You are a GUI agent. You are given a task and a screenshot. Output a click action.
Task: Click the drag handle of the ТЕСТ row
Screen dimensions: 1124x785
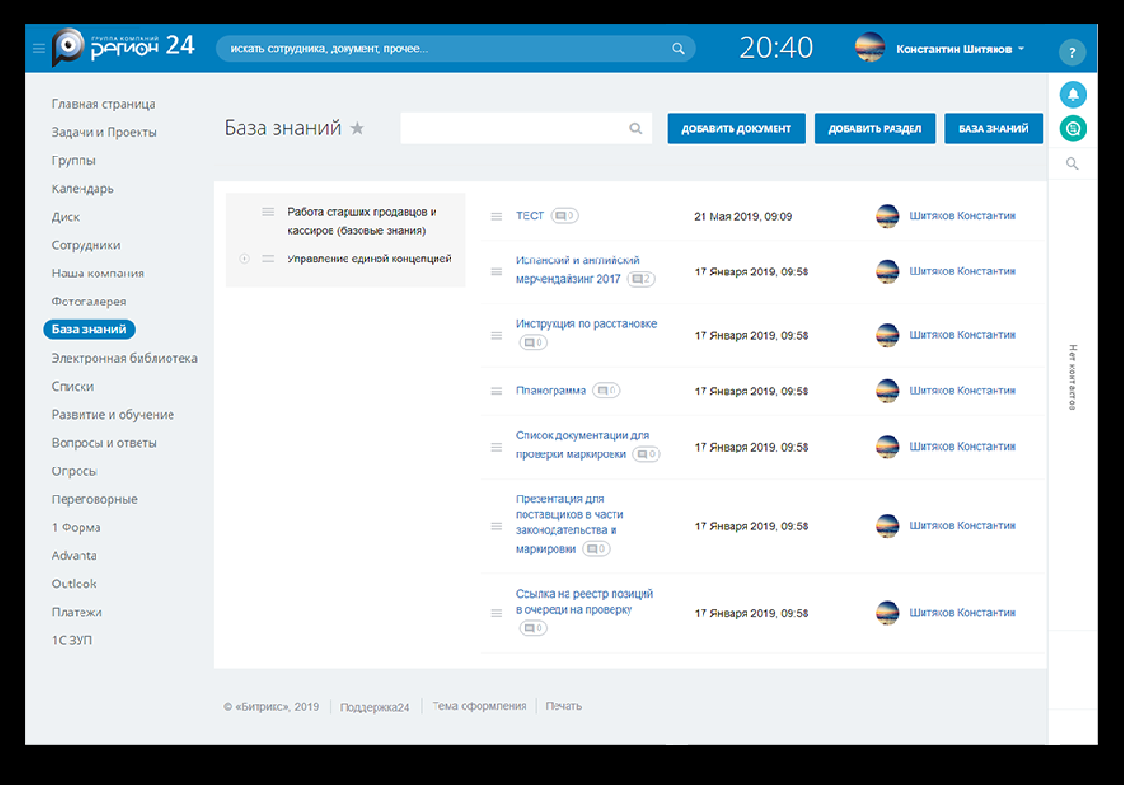[x=496, y=216]
